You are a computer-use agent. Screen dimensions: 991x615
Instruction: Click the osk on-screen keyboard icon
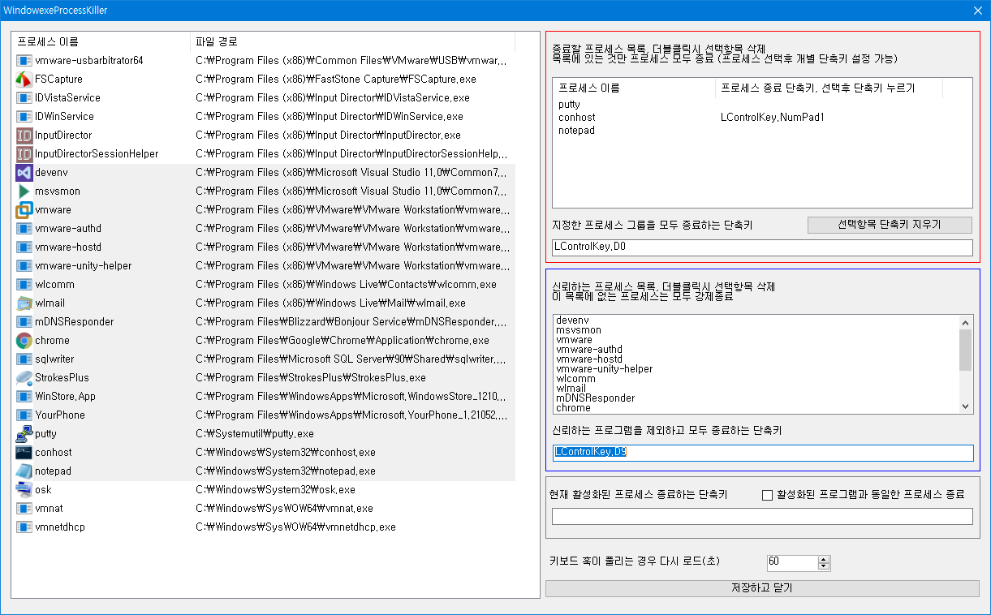(x=24, y=490)
